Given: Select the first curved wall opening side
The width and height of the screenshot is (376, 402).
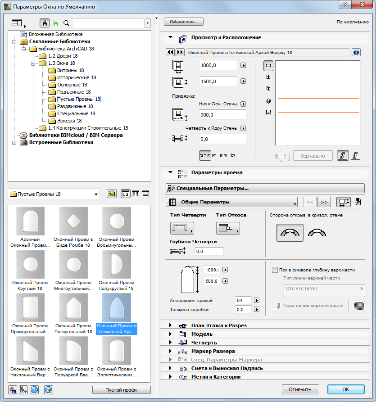Looking at the screenshot, I should [290, 233].
